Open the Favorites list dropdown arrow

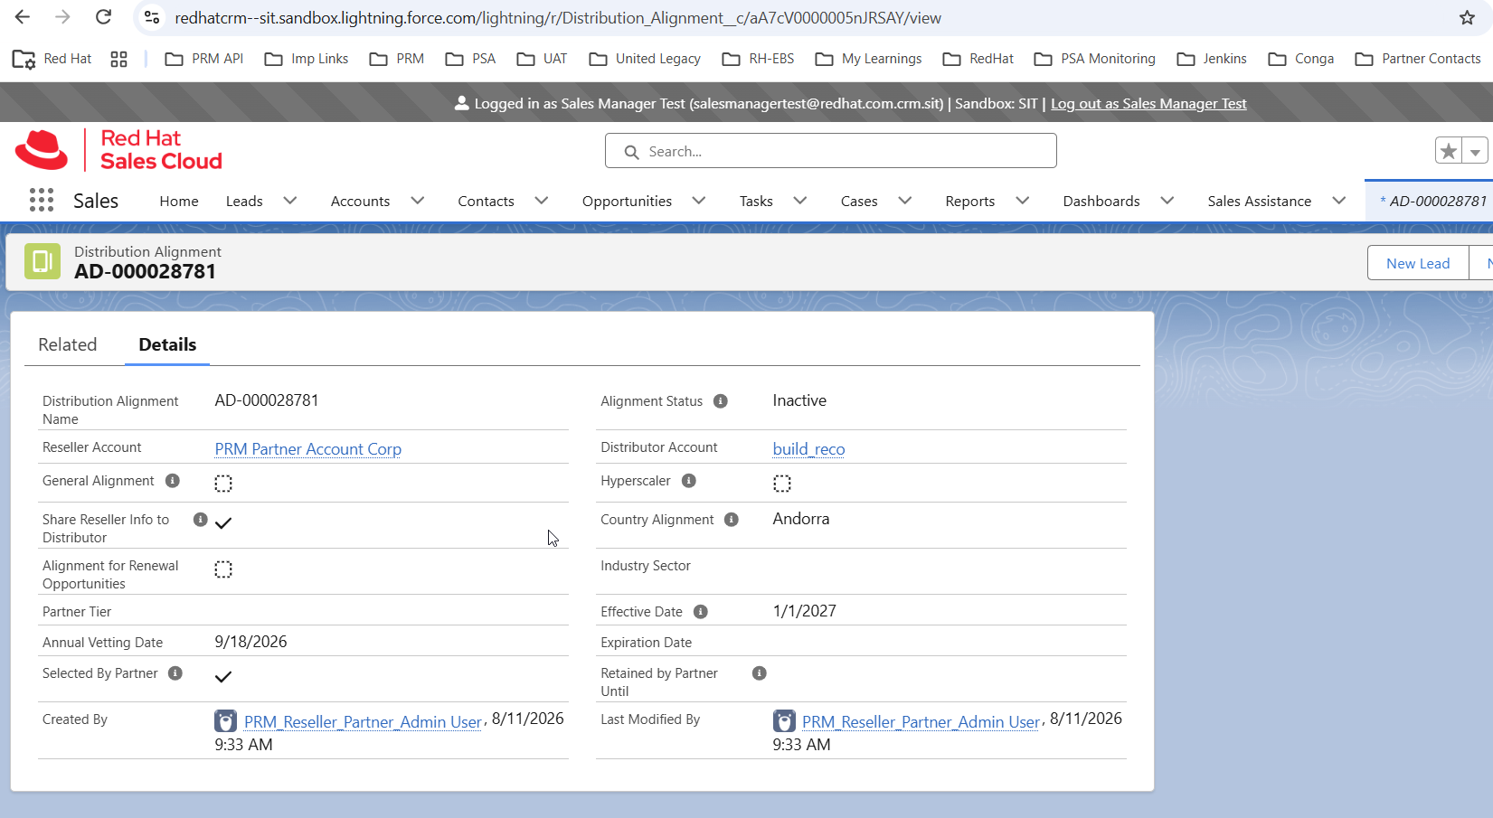[1475, 151]
